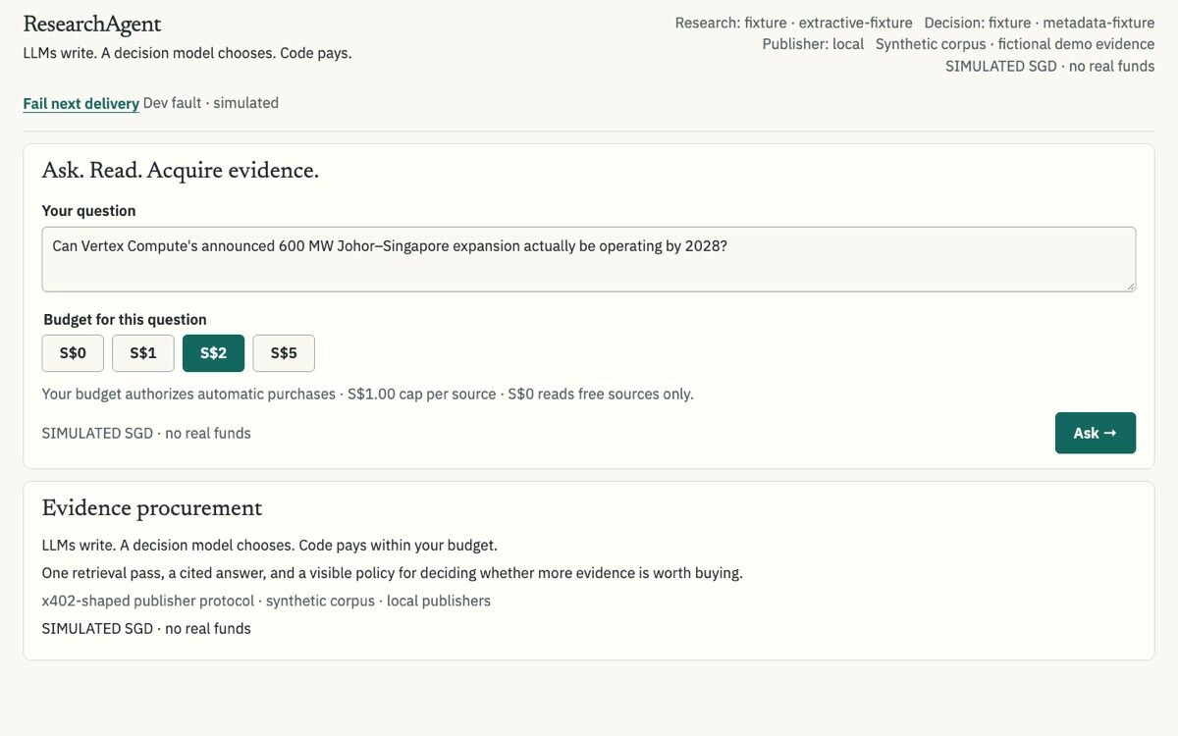The image size is (1178, 736).
Task: Focus the Your question text area
Action: pyautogui.click(x=589, y=259)
